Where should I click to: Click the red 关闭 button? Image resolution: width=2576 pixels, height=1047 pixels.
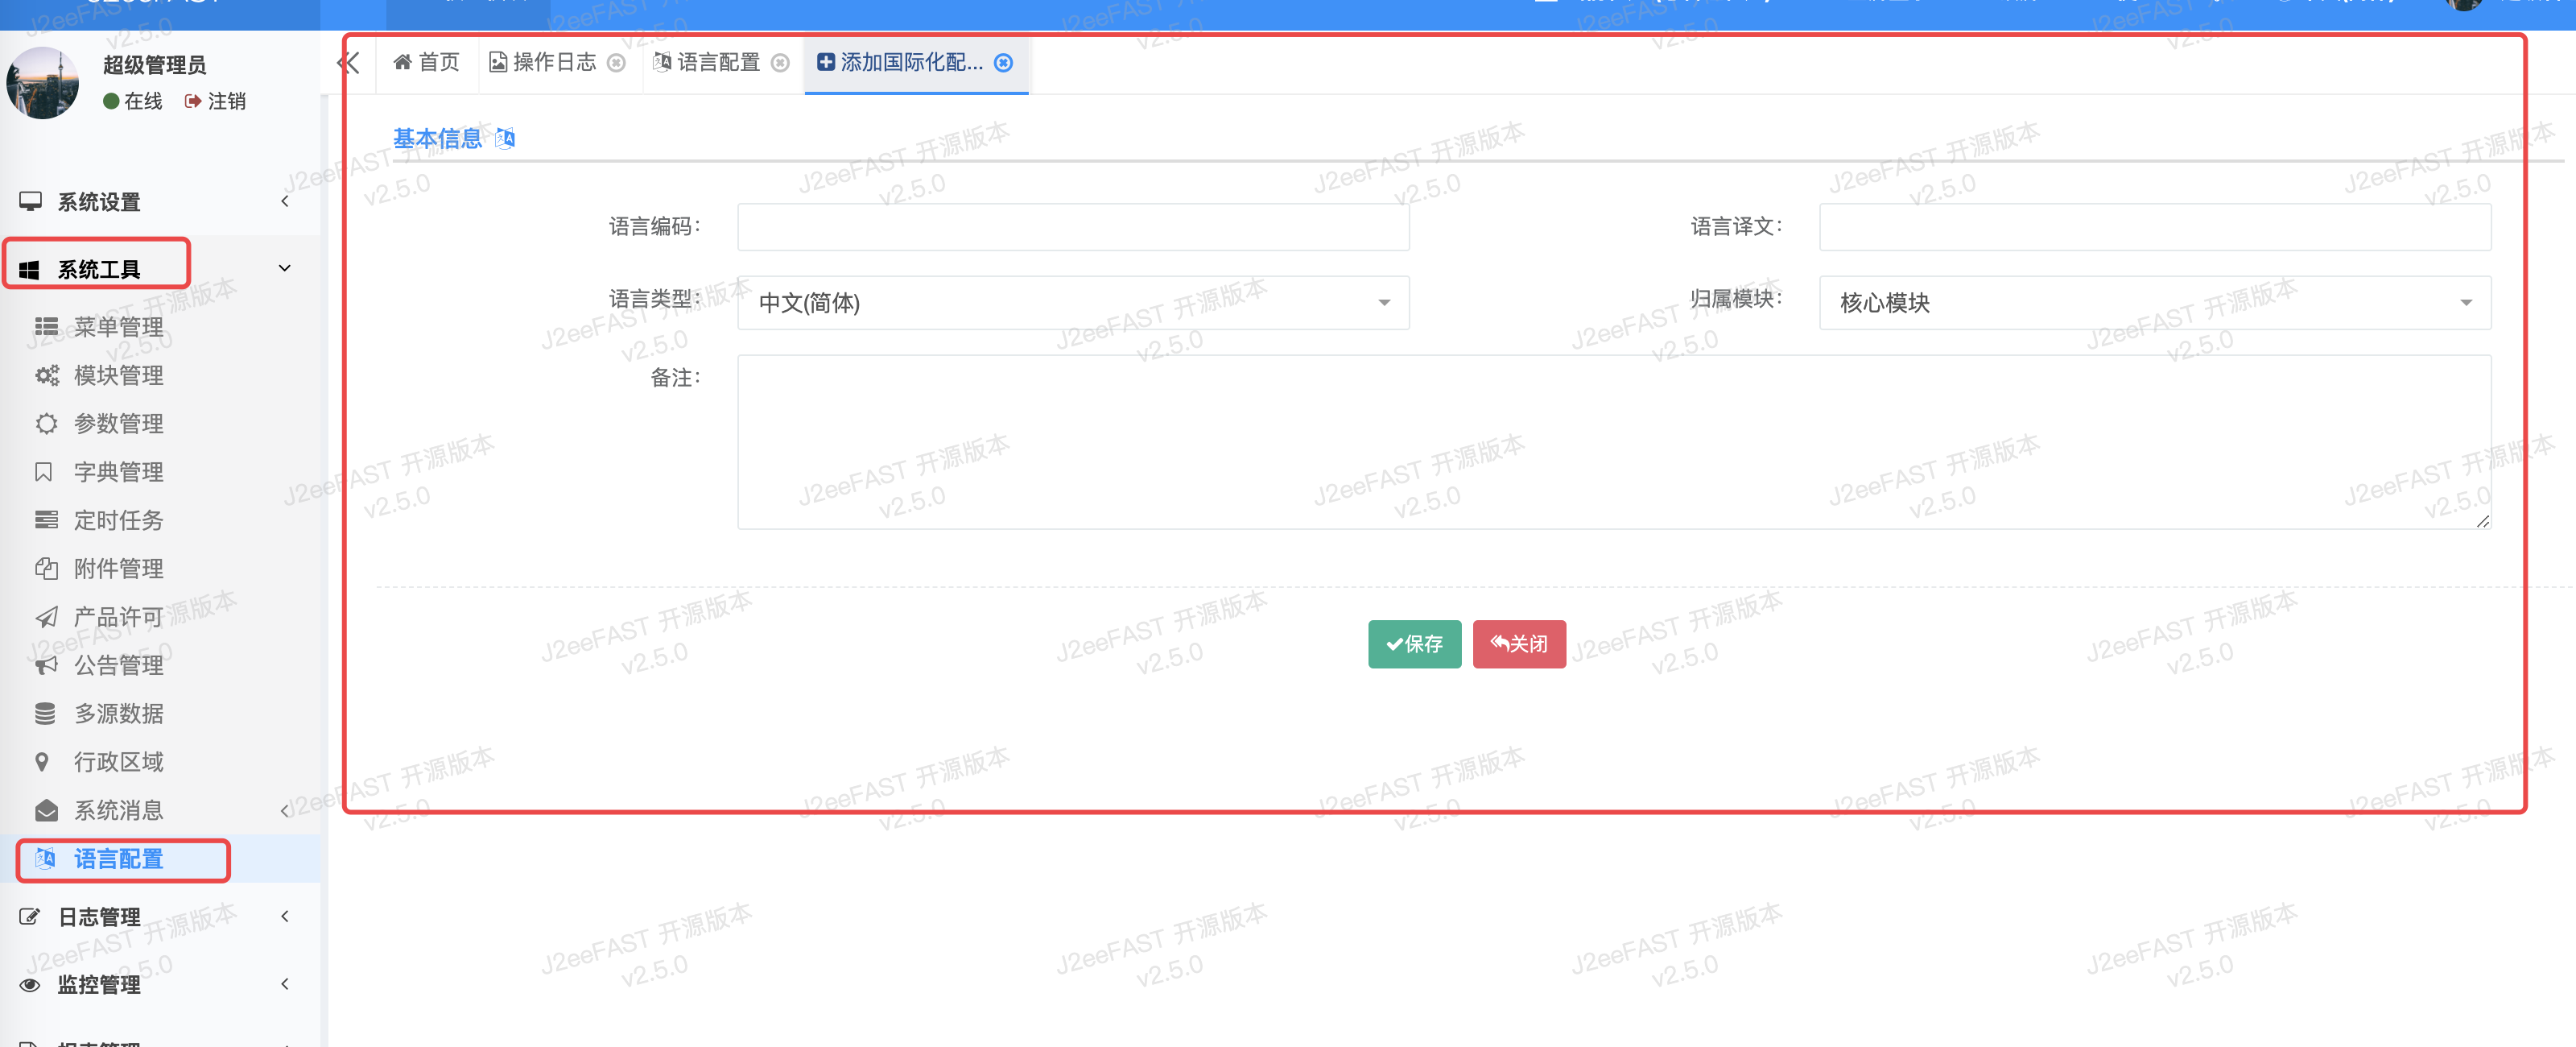[1518, 644]
